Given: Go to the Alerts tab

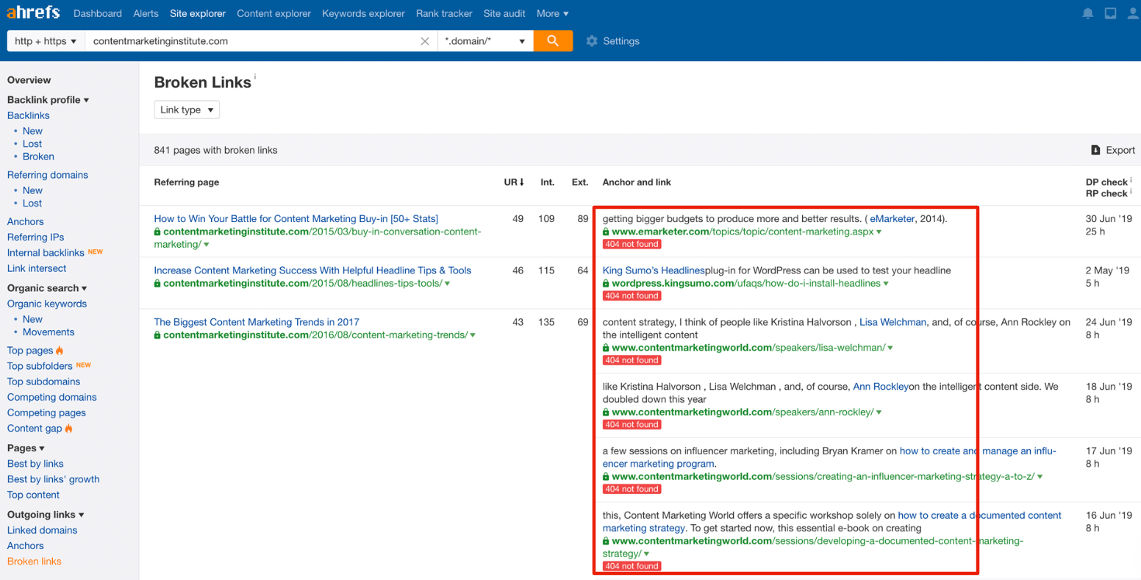Looking at the screenshot, I should click(146, 13).
